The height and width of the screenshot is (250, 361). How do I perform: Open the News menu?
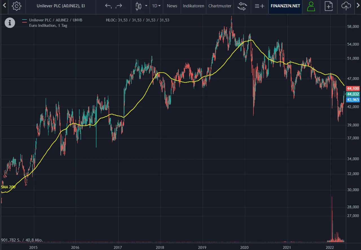tap(172, 6)
